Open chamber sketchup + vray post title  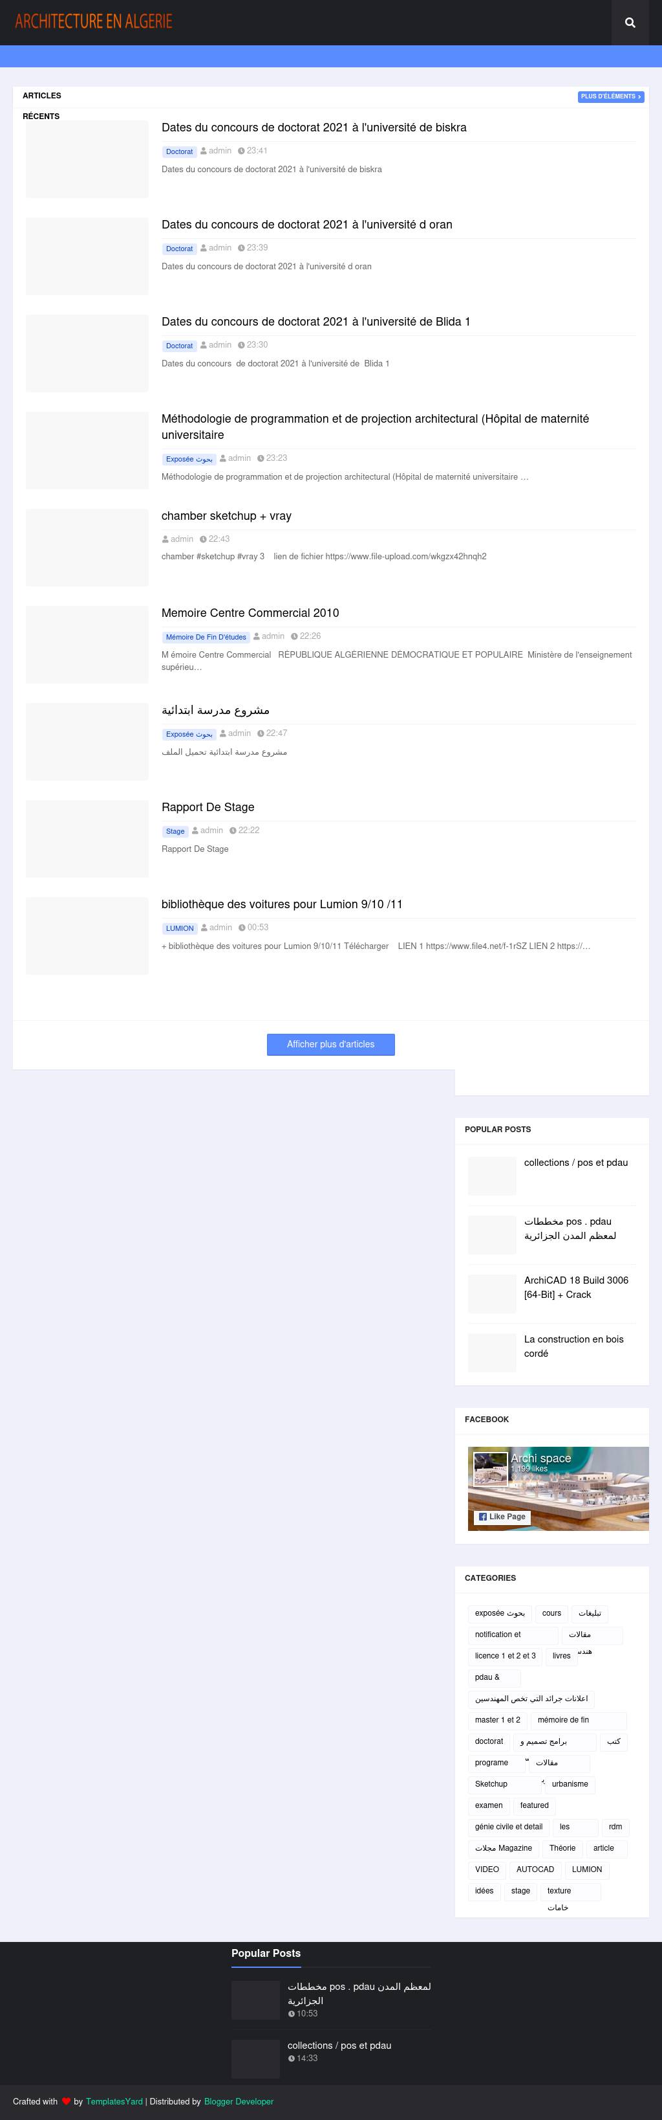(226, 516)
